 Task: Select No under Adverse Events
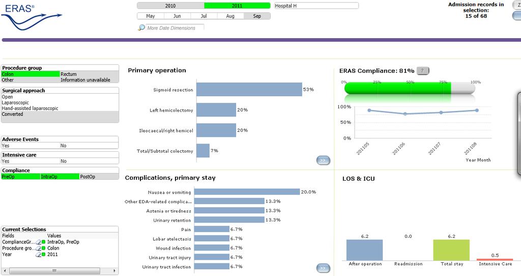[89, 146]
